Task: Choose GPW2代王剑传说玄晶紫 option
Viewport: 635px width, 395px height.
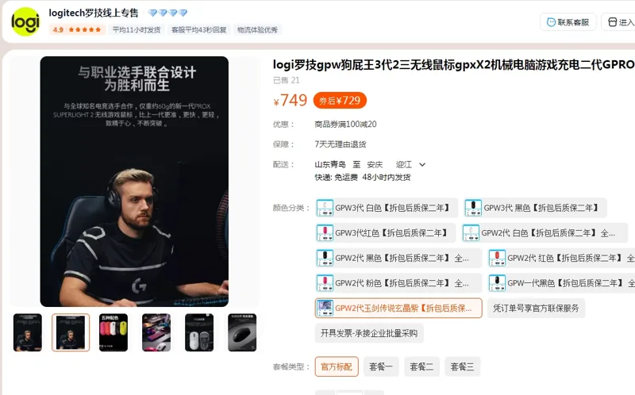Action: click(x=398, y=308)
